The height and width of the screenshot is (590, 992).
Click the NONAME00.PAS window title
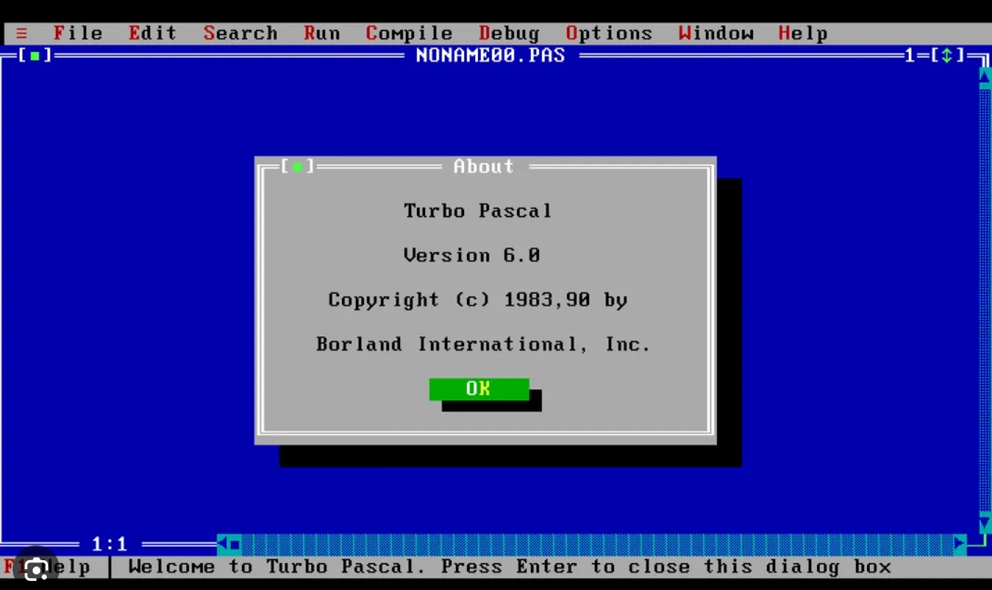(x=491, y=56)
